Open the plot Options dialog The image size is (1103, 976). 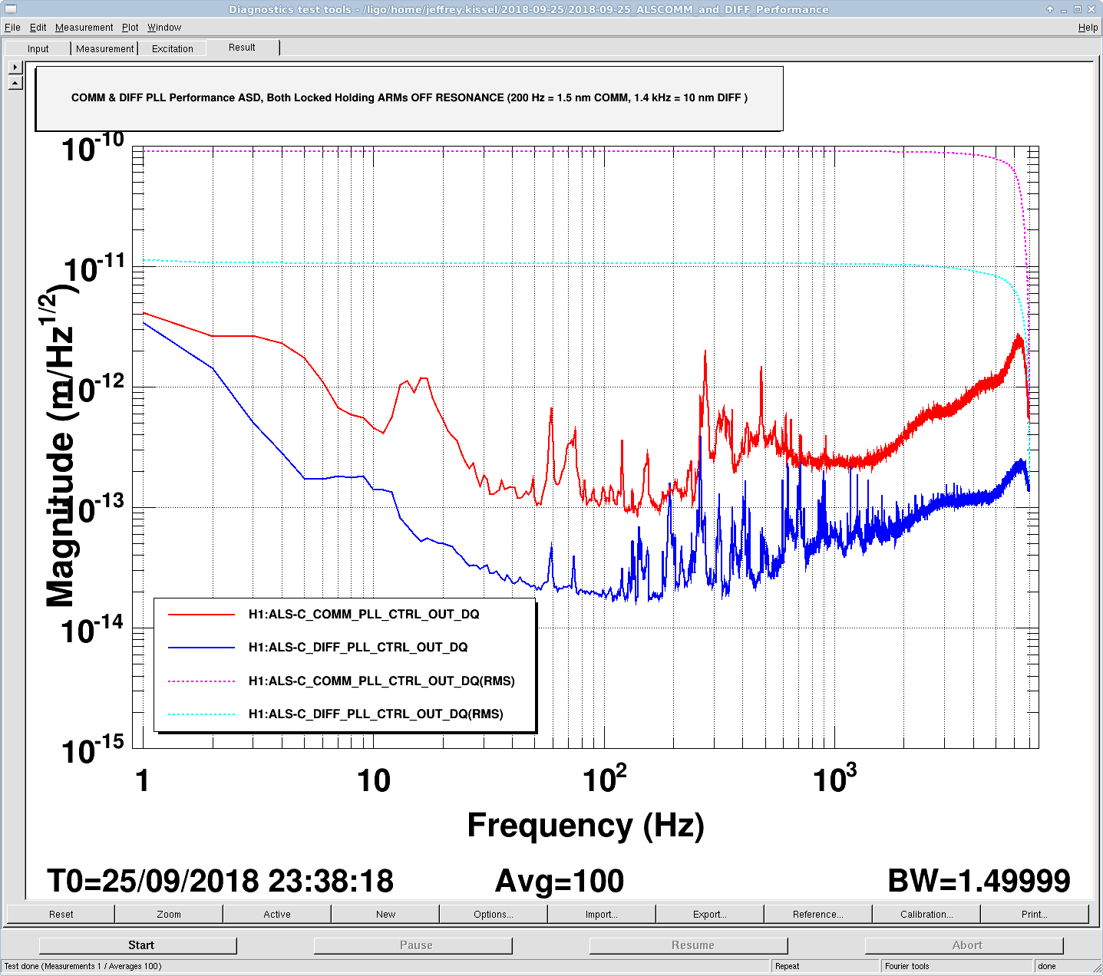coord(494,914)
